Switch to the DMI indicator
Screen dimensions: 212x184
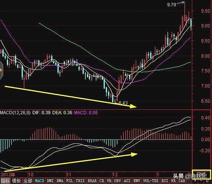[50, 181]
